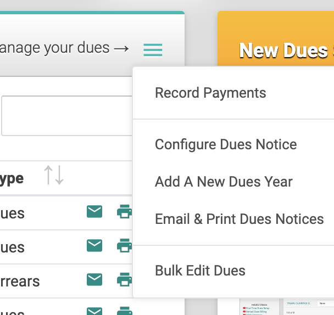
Task: Choose Configure Dues Notice menu entry
Action: [226, 144]
